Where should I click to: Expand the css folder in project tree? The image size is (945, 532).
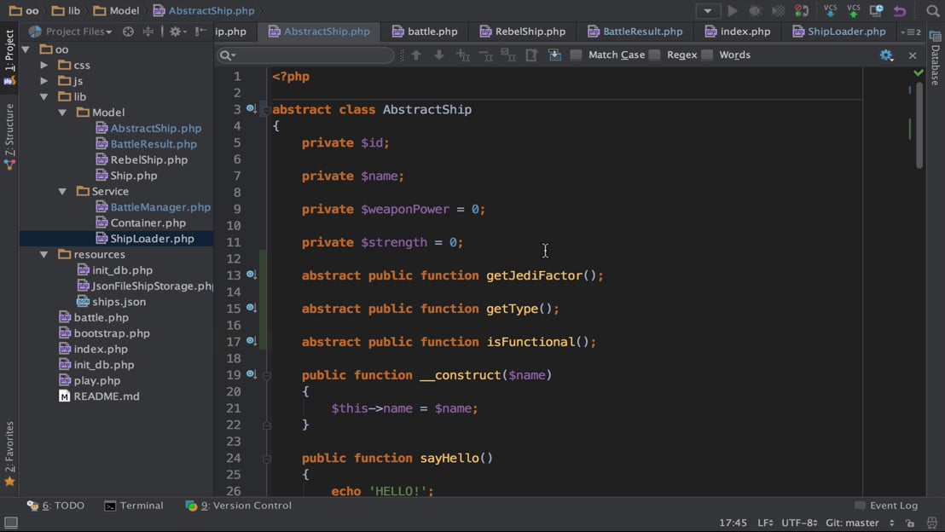(44, 65)
